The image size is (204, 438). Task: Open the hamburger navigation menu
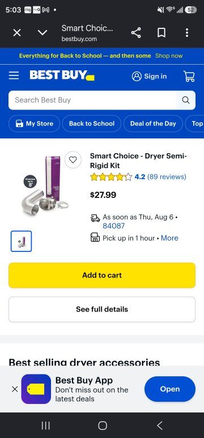(14, 75)
